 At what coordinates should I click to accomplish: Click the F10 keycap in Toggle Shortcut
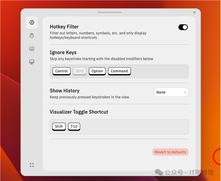74,126
